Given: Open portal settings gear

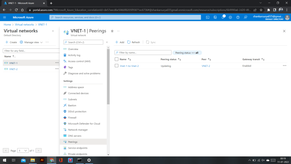Looking at the screenshot, I should tap(230, 17).
